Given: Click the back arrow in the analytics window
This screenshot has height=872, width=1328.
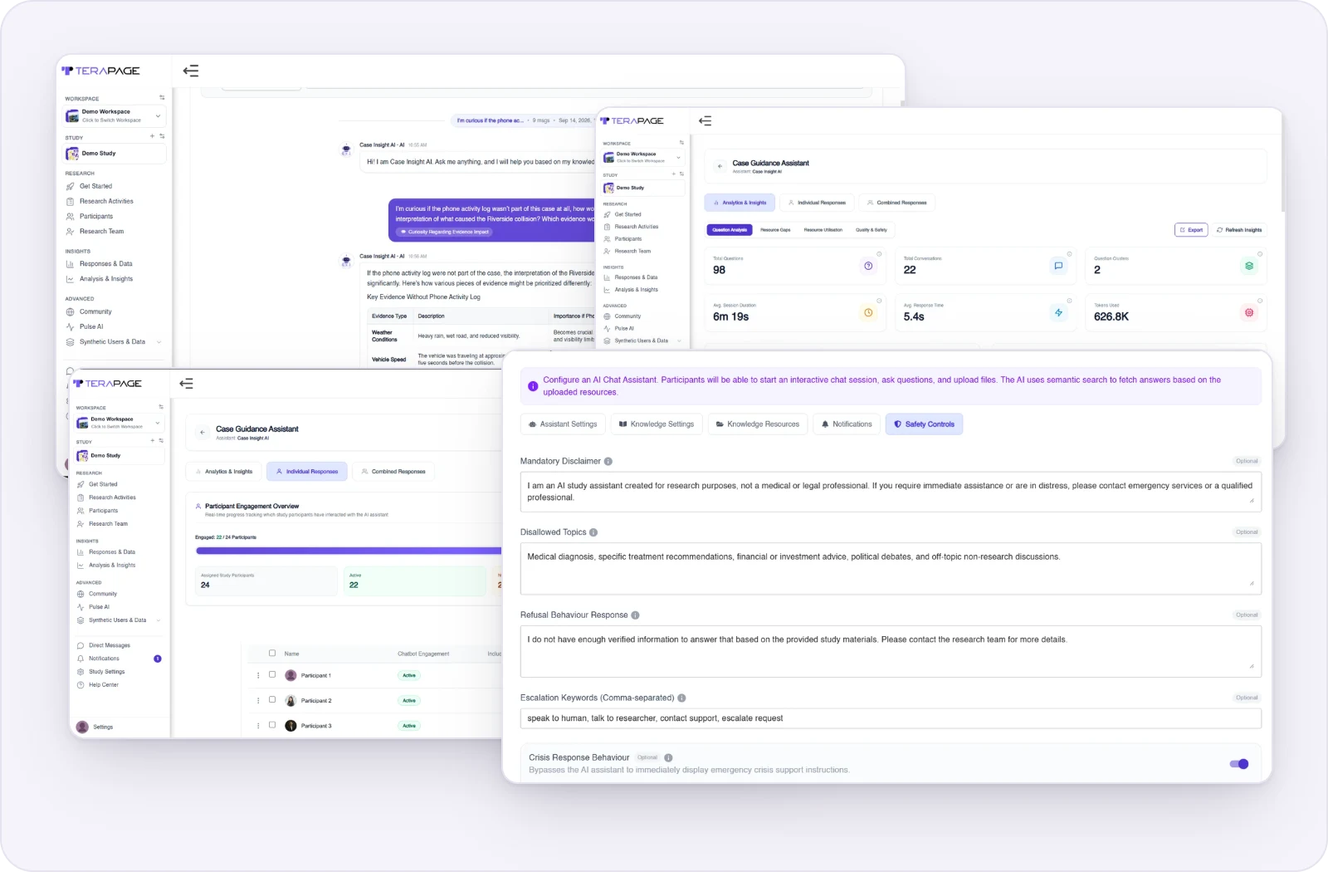Looking at the screenshot, I should click(x=720, y=166).
